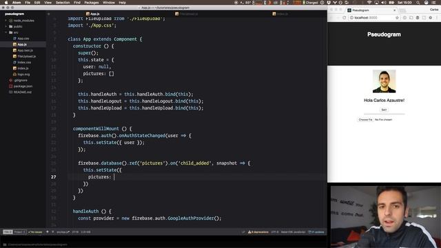Open the File menu
The height and width of the screenshot is (248, 441).
click(28, 3)
